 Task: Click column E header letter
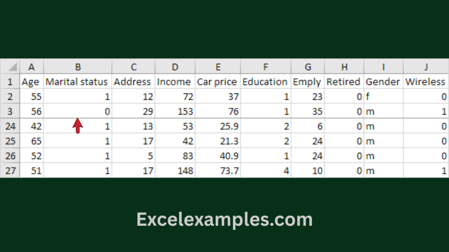(x=218, y=67)
